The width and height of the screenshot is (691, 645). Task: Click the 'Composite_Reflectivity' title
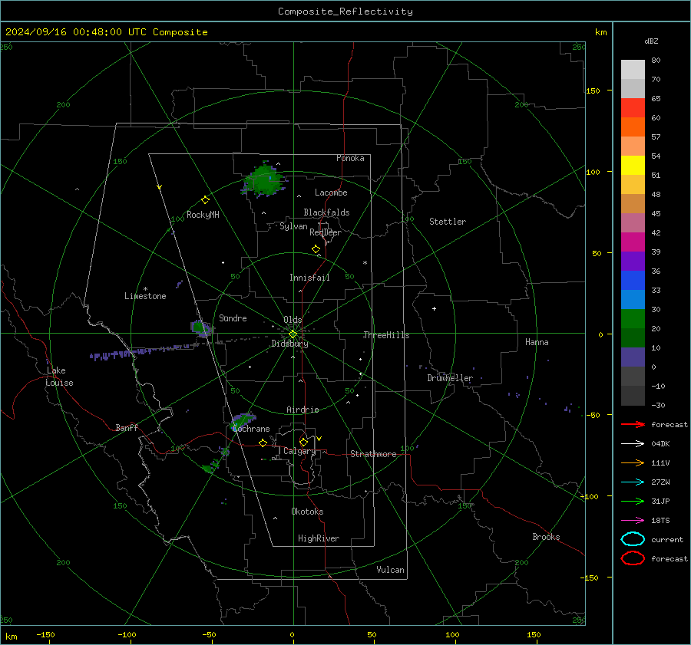click(345, 12)
